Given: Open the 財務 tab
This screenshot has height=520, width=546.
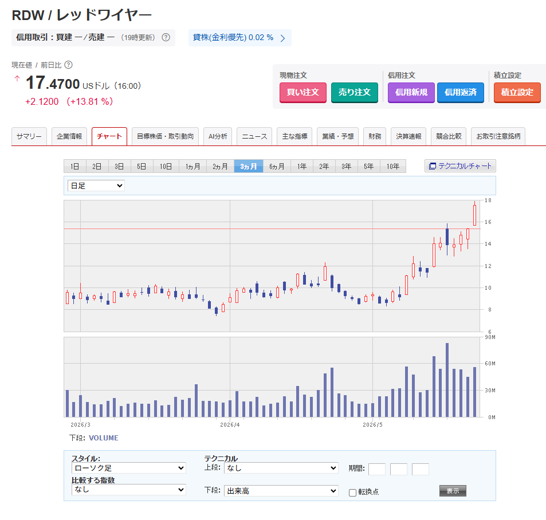Looking at the screenshot, I should 375,136.
